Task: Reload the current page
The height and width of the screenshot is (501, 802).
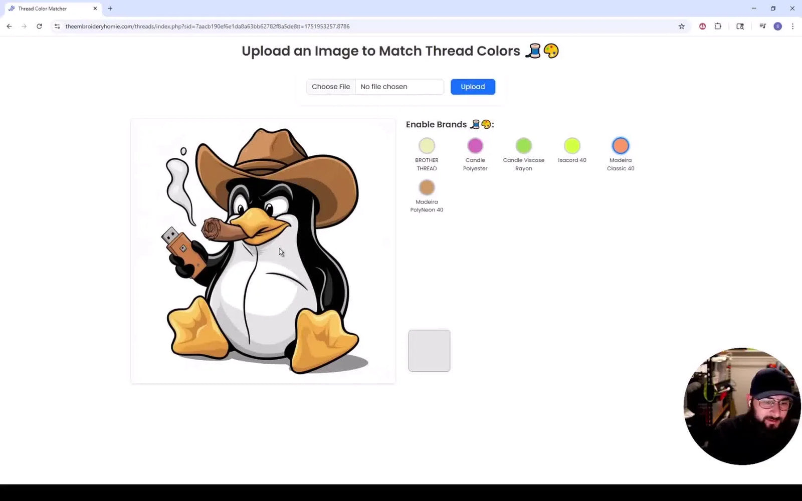Action: (x=40, y=26)
